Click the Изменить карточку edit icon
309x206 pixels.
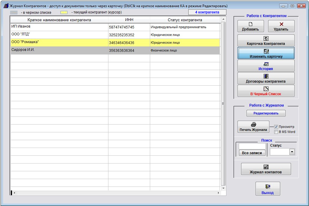(266, 51)
